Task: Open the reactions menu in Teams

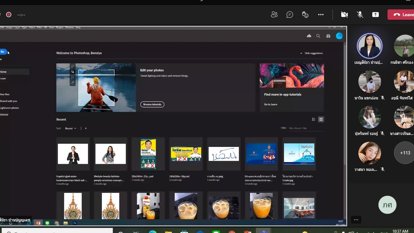Action: point(305,15)
